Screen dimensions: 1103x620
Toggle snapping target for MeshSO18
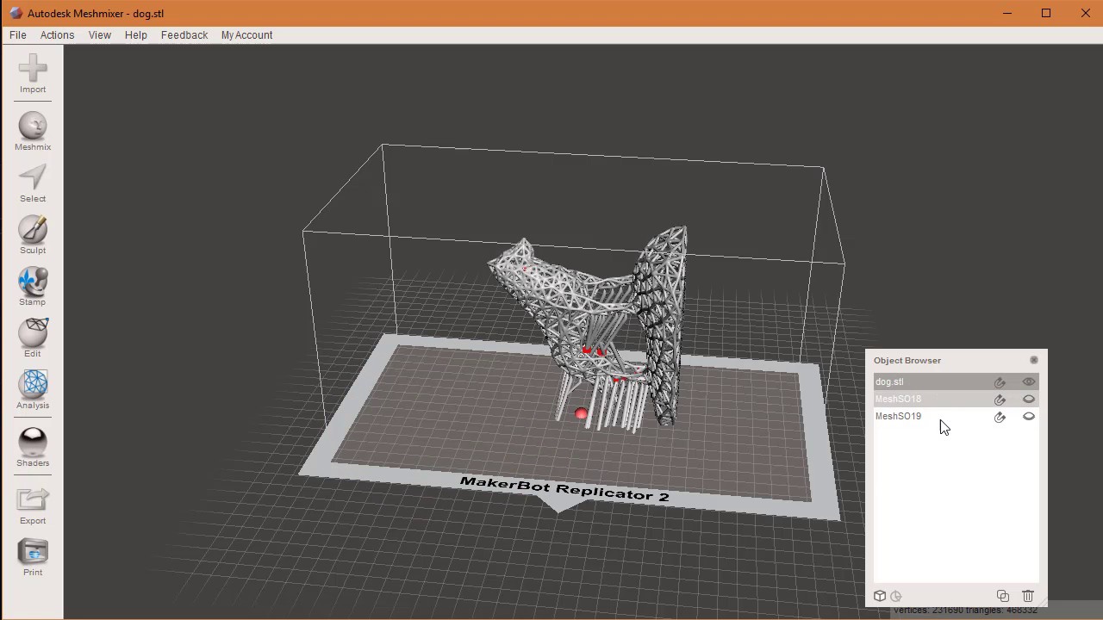[x=1000, y=400]
